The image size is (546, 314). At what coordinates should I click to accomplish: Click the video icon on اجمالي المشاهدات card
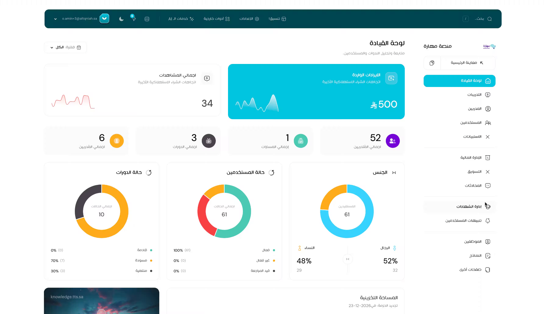[x=207, y=78]
